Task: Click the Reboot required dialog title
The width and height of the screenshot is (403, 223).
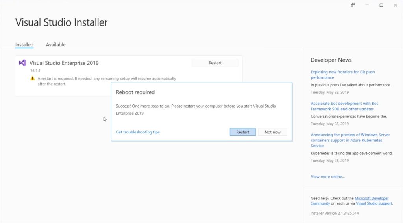Action: click(x=135, y=92)
